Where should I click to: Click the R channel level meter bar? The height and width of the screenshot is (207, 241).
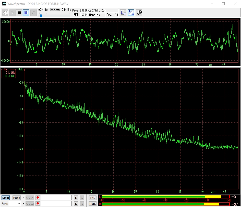(x=166, y=204)
